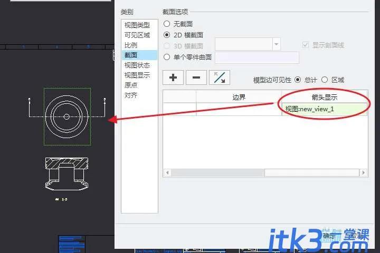Toggle the 显示剖面线 checkbox
This screenshot has width=380, height=253.
pyautogui.click(x=306, y=45)
